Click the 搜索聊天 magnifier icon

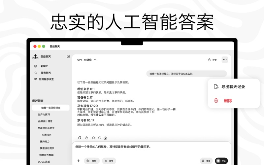click(x=36, y=73)
